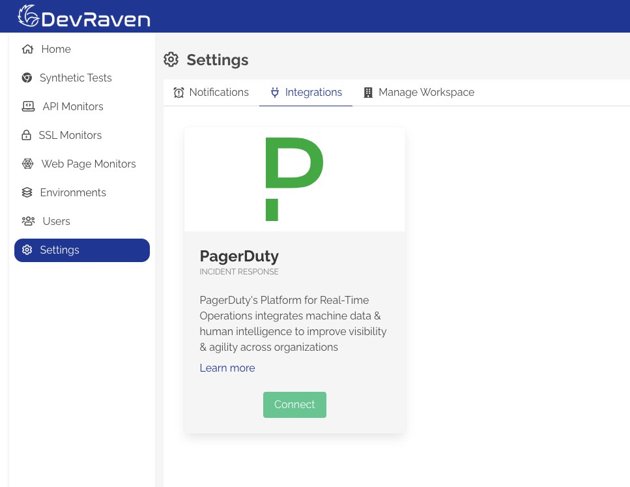
Task: Click the API Monitors terminal icon
Action: coord(28,106)
